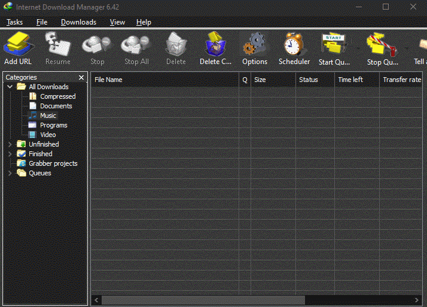Click the Grabber projects folder icon
This screenshot has width=427, height=307.
pos(22,163)
